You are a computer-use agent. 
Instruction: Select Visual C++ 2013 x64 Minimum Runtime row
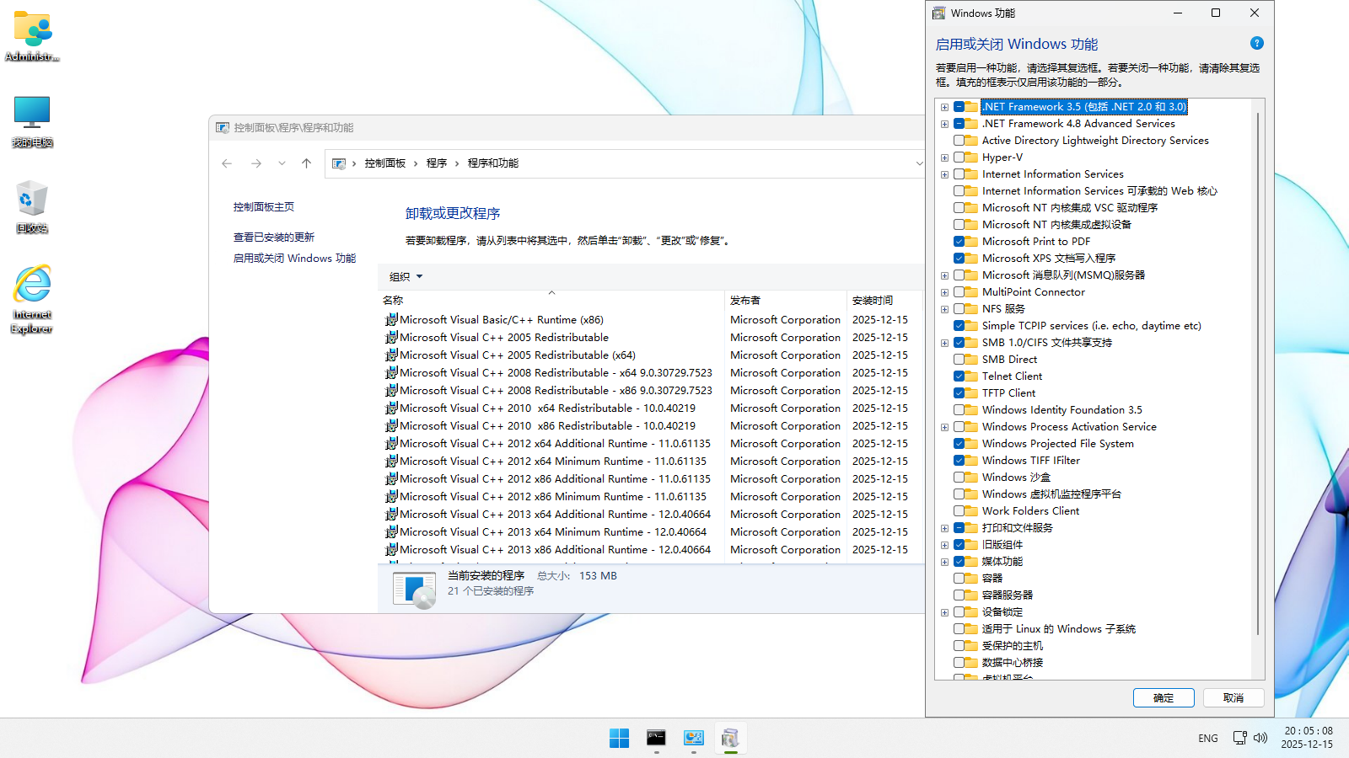553,532
